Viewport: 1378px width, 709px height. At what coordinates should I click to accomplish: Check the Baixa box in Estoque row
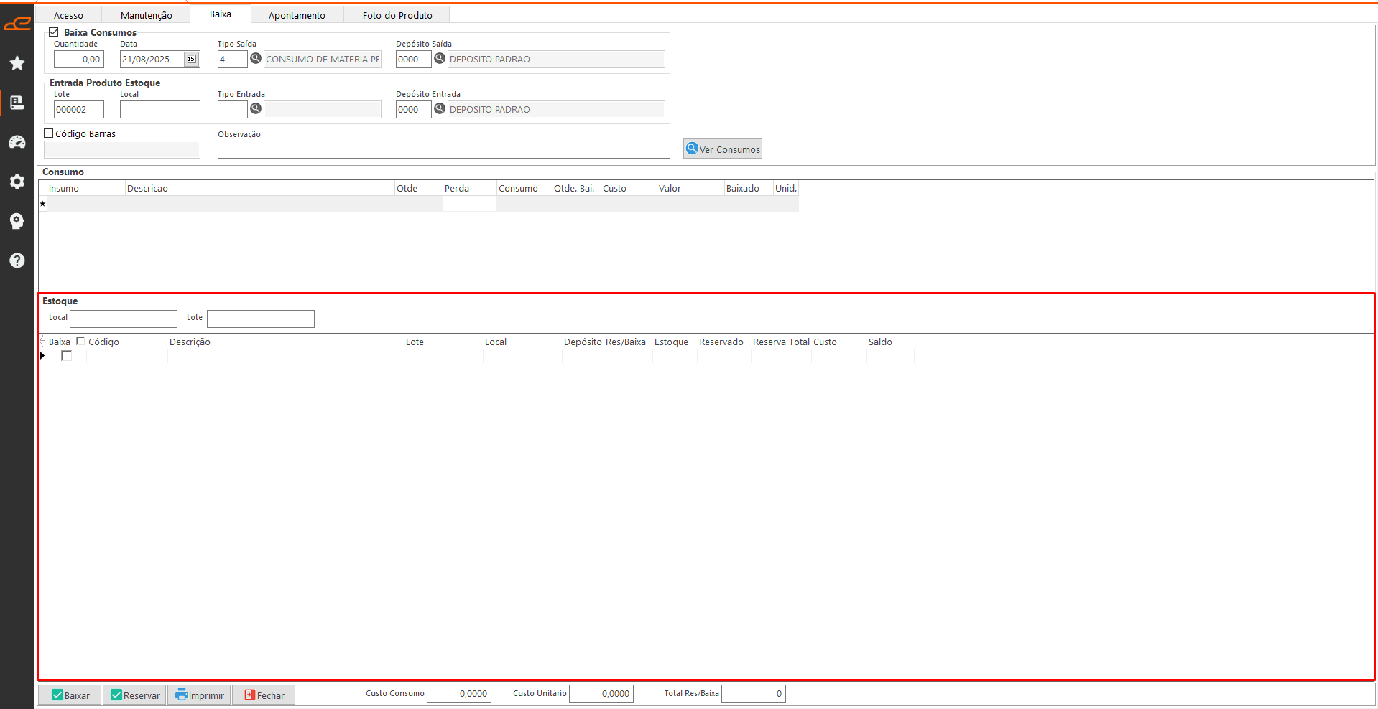click(x=67, y=356)
